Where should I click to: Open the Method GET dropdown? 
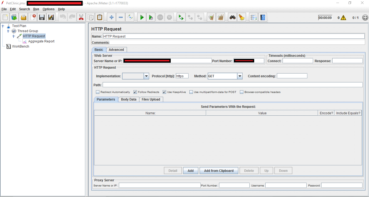click(240, 76)
